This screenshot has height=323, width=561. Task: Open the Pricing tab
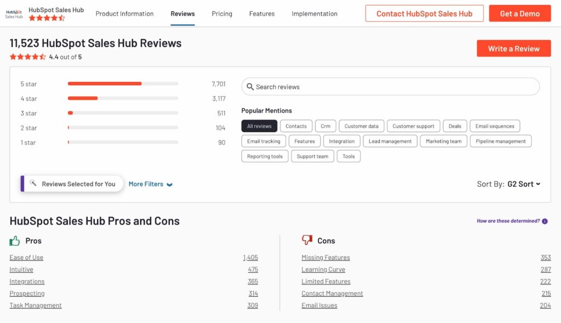point(222,14)
